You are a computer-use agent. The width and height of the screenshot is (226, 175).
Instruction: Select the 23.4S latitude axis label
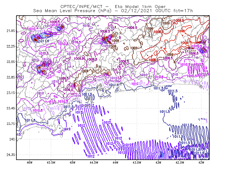pyautogui.click(x=11, y=108)
